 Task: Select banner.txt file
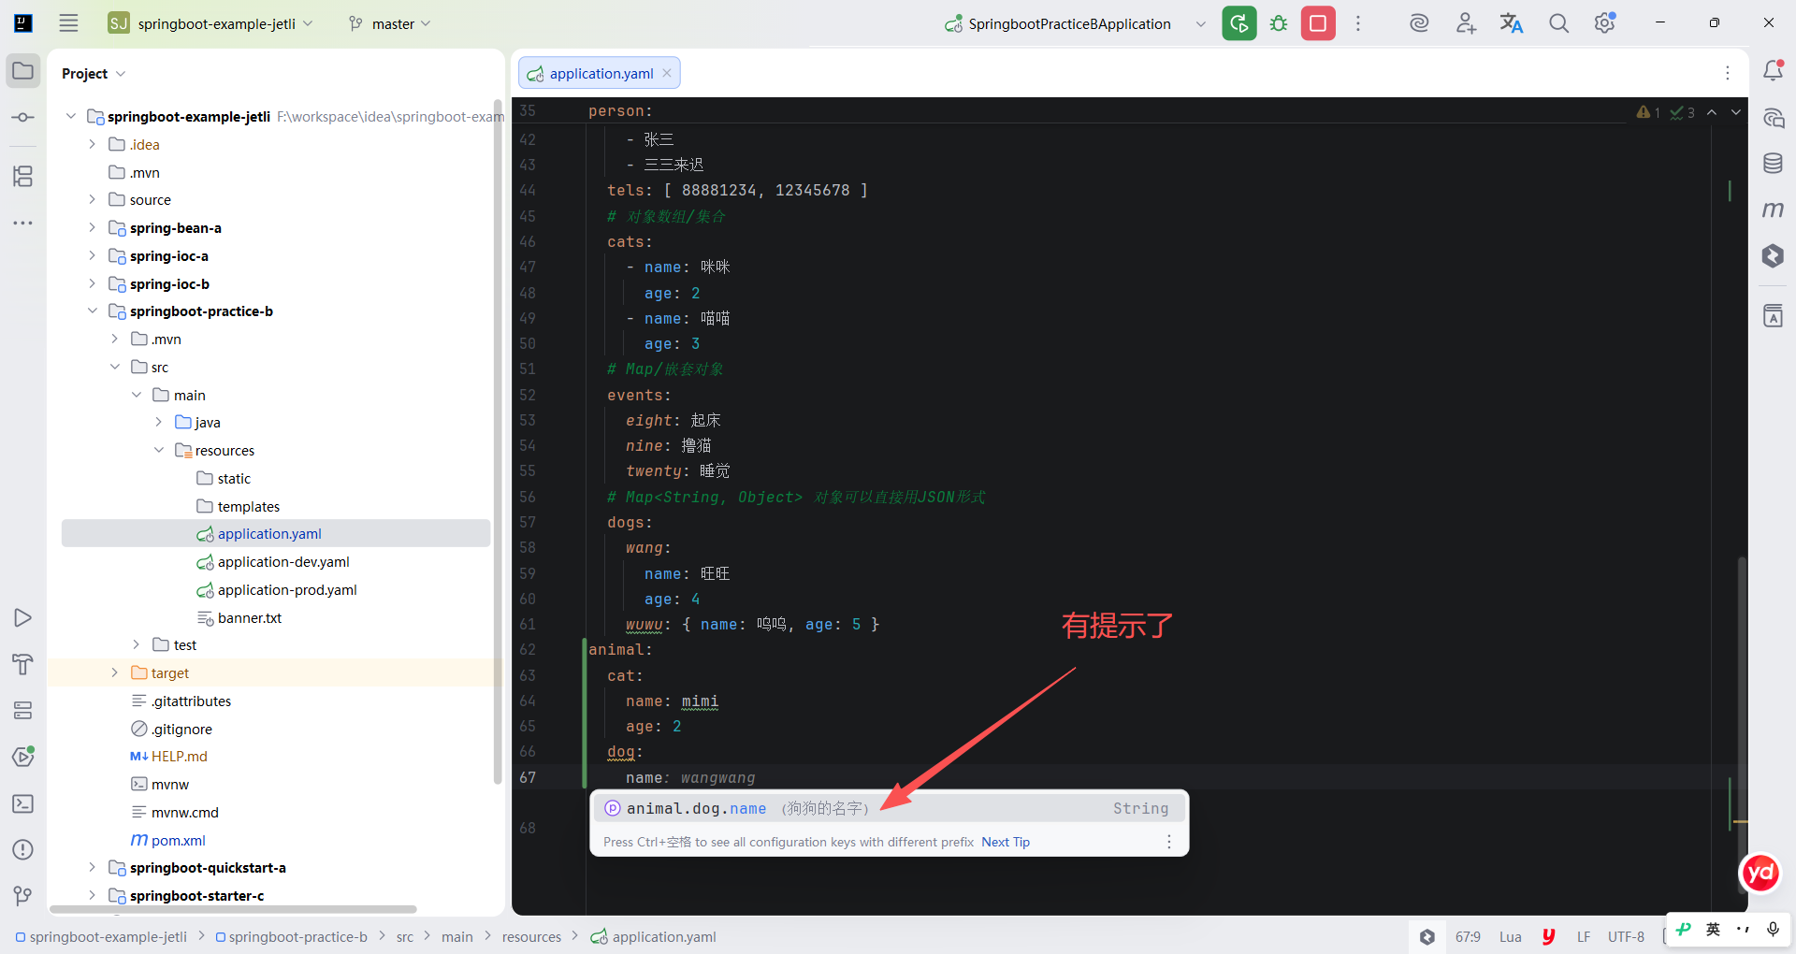[250, 618]
